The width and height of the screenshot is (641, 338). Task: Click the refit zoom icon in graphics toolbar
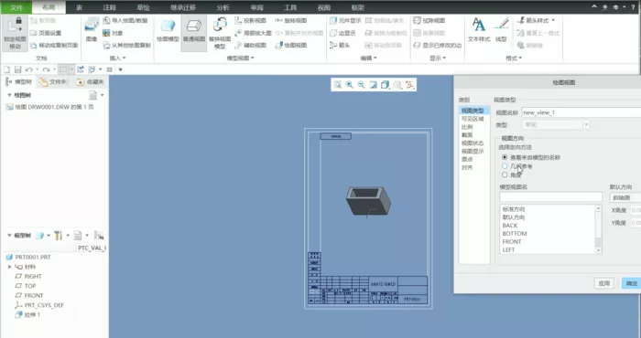pyautogui.click(x=337, y=84)
